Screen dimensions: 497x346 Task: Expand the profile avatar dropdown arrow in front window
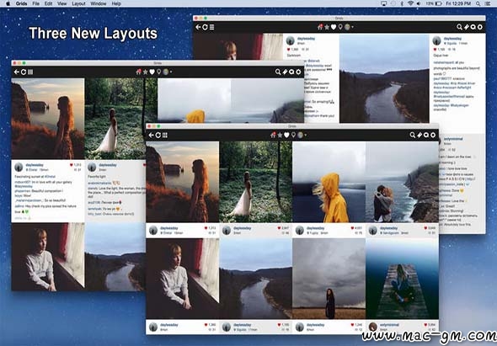(306, 136)
